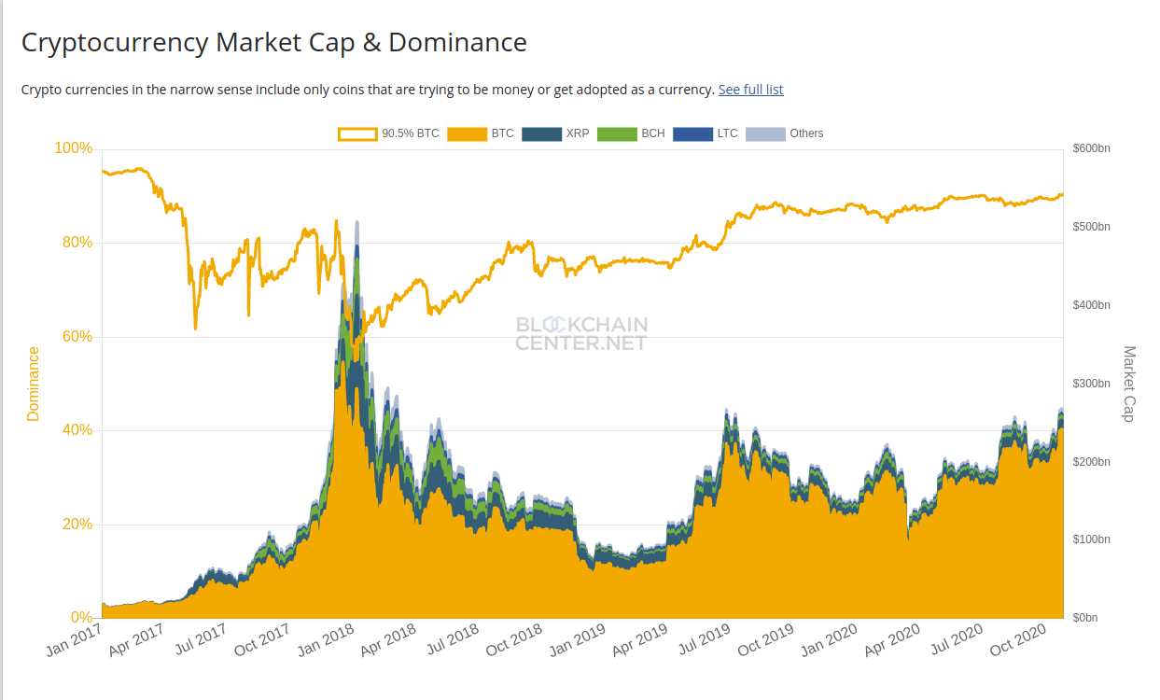The image size is (1160, 700).
Task: Click the 'BCH' legend text label
Action: pos(652,133)
